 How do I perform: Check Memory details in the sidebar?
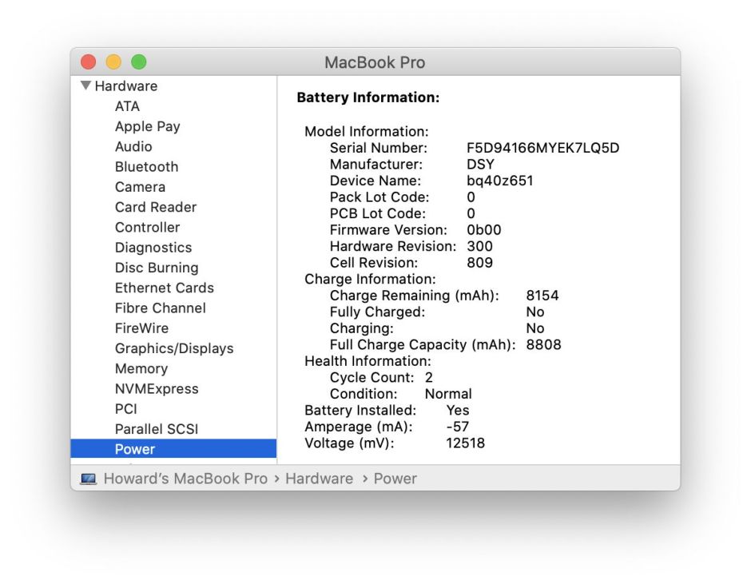[x=141, y=368]
